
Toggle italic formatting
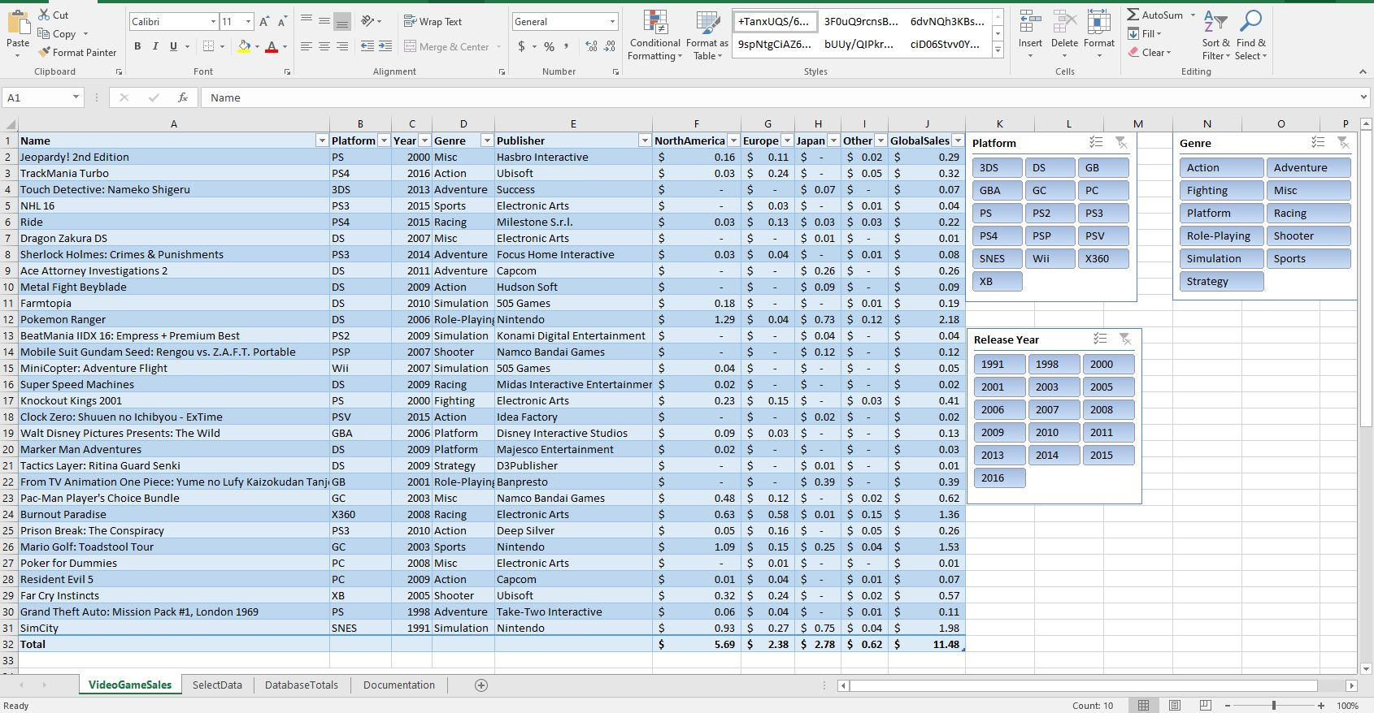click(x=155, y=46)
